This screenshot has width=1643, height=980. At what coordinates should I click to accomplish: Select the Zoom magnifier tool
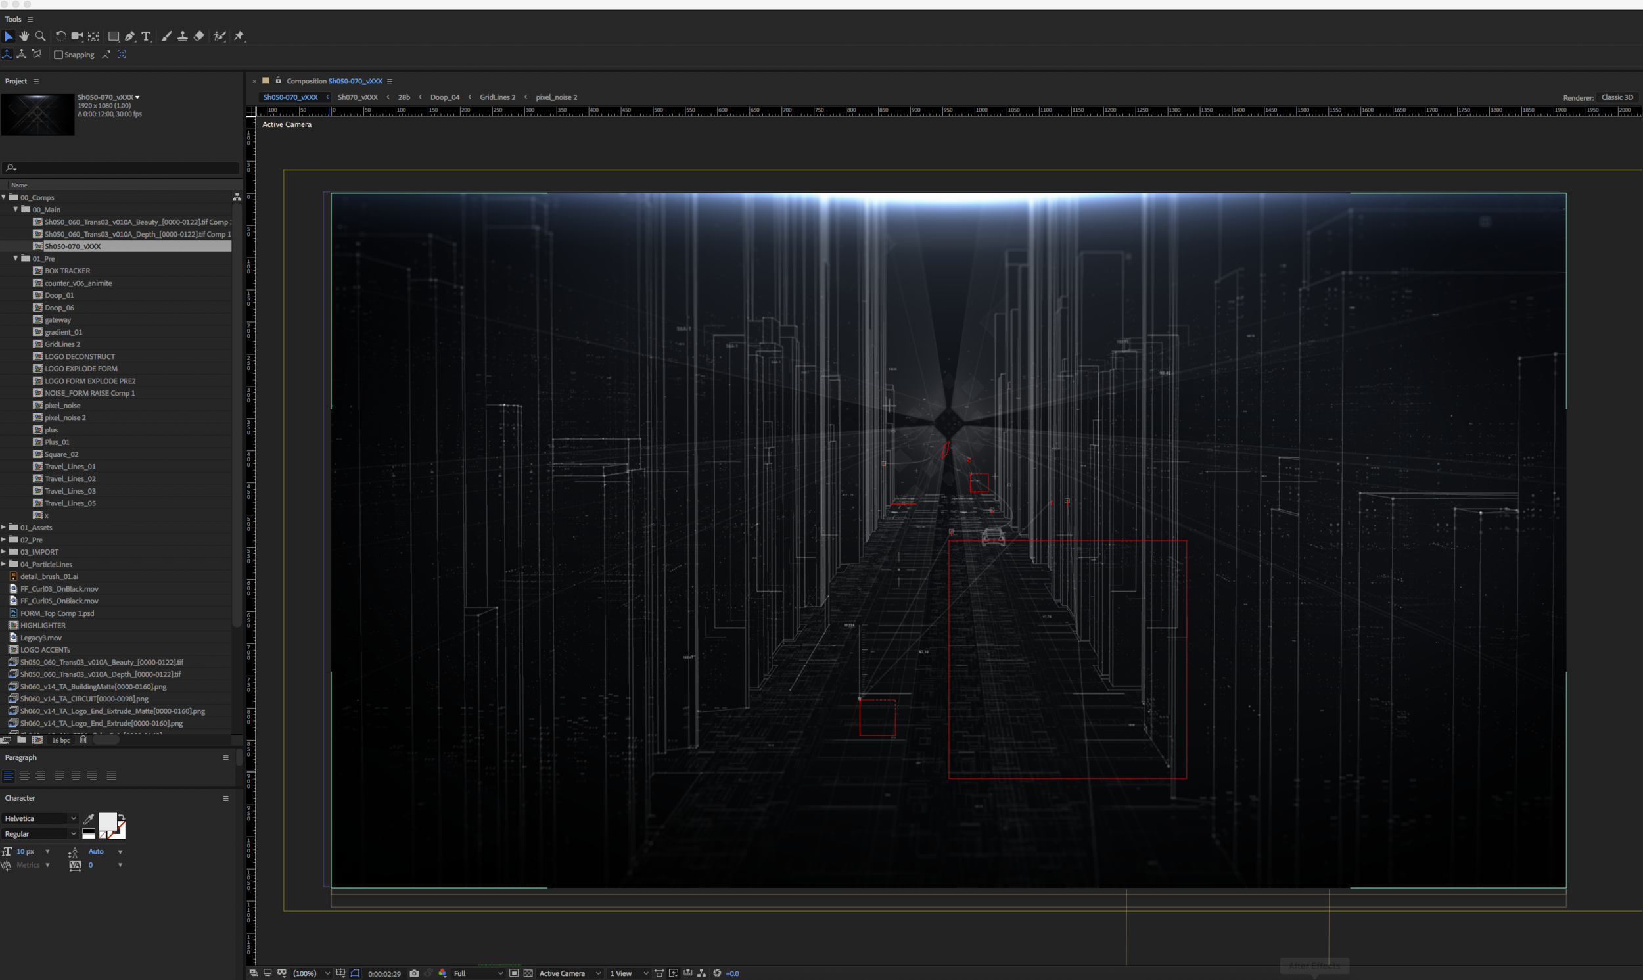(x=40, y=36)
